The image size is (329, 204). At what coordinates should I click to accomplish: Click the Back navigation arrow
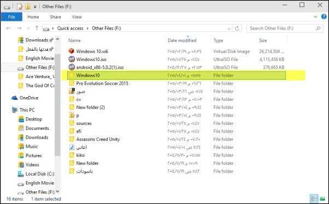pos(8,28)
